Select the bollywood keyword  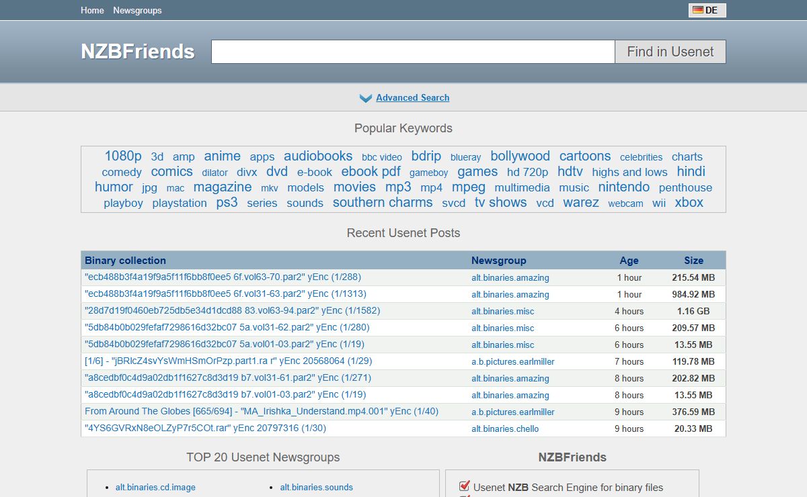[x=521, y=156]
